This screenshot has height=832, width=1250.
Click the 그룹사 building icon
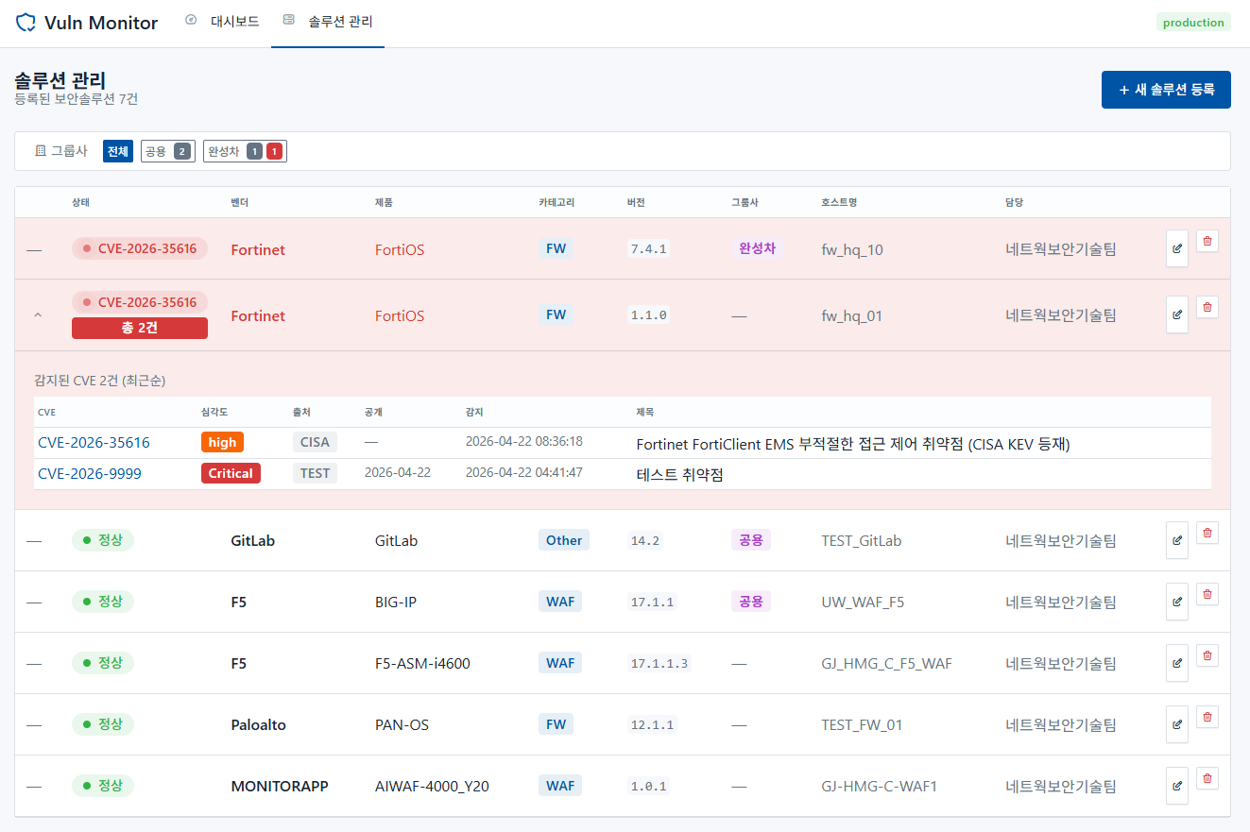click(x=41, y=151)
